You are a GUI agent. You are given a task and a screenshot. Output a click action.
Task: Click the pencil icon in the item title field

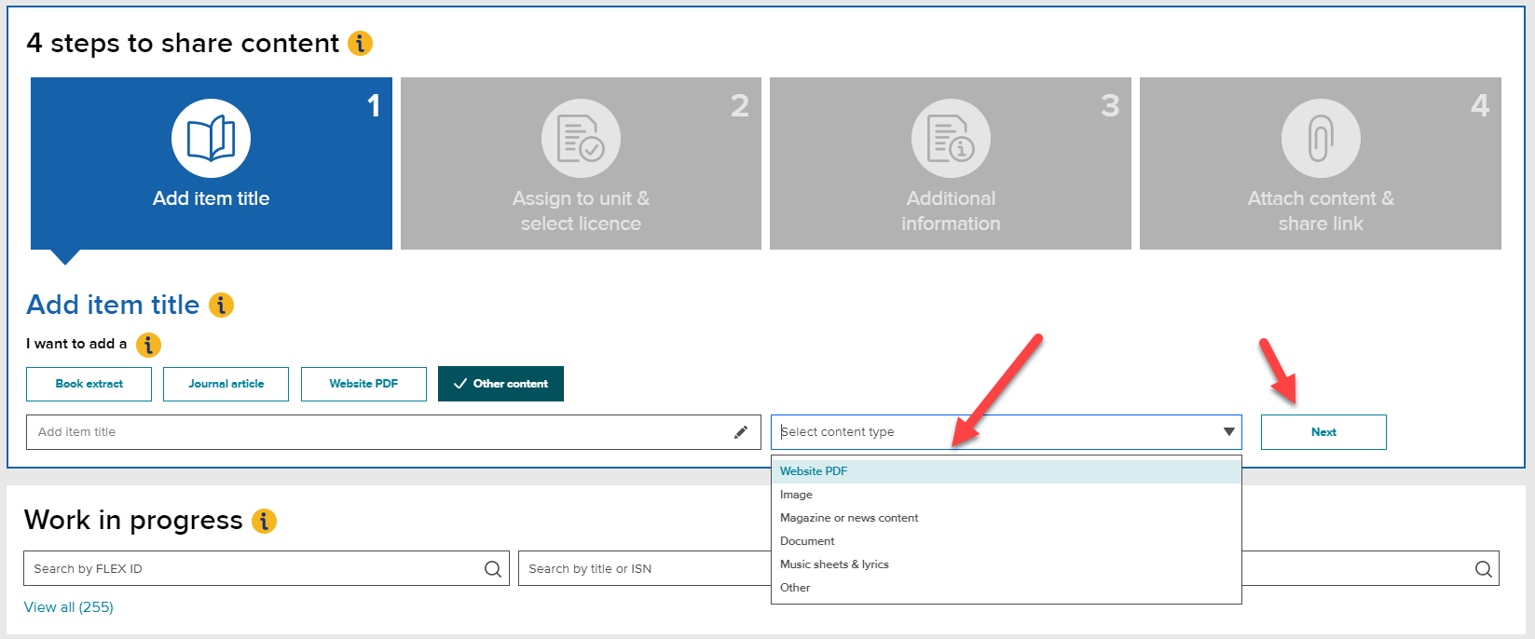(741, 432)
